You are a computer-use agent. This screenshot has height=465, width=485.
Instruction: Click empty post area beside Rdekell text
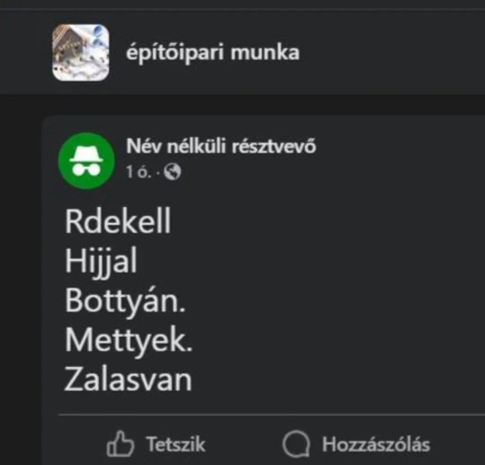tap(325, 220)
